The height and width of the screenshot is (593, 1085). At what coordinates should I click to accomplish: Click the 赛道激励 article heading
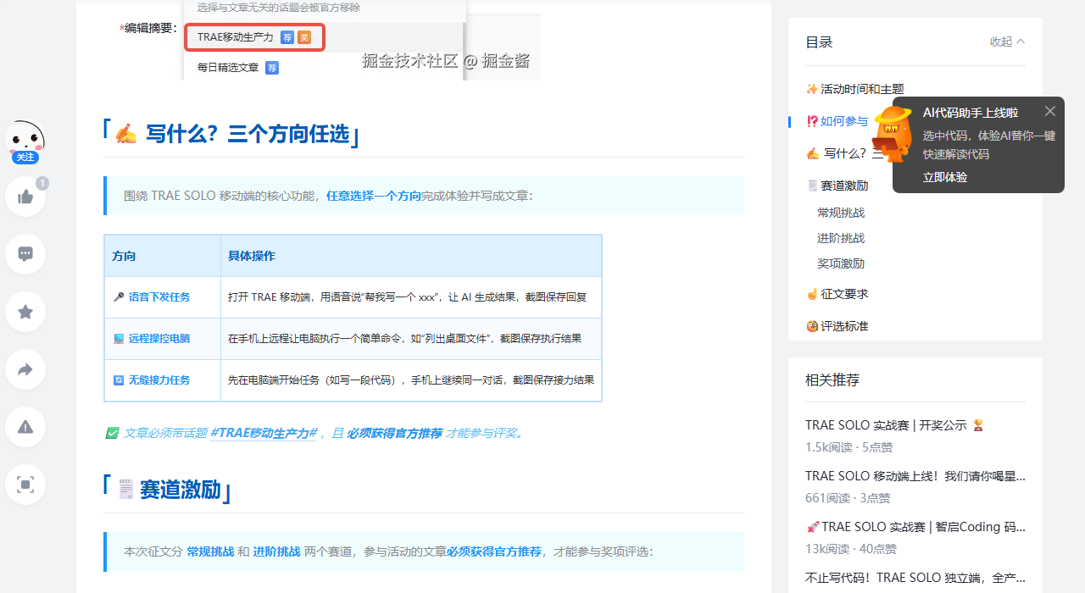tap(168, 489)
